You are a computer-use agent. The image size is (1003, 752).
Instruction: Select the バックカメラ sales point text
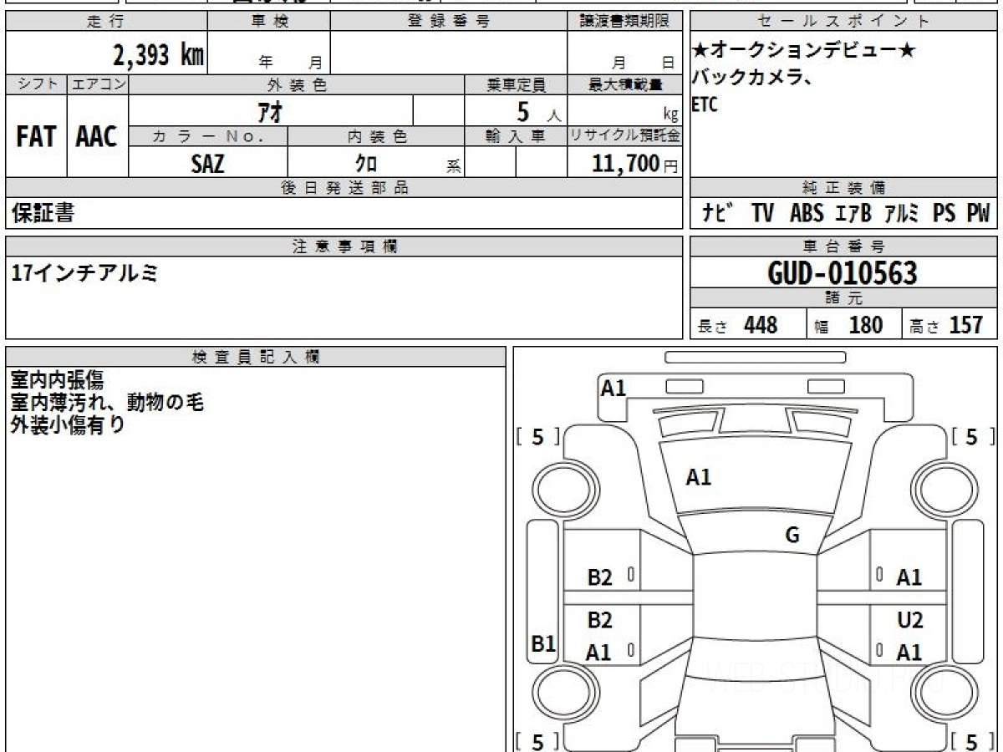click(x=752, y=79)
